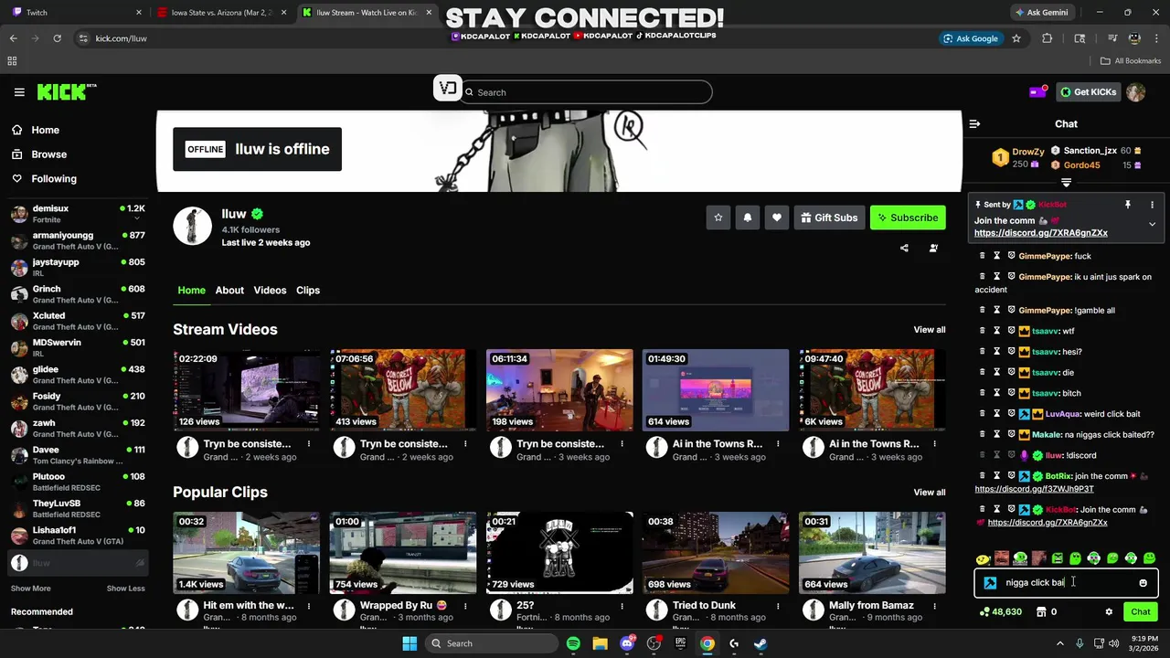View all Popular Clips
1170x658 pixels.
point(930,493)
